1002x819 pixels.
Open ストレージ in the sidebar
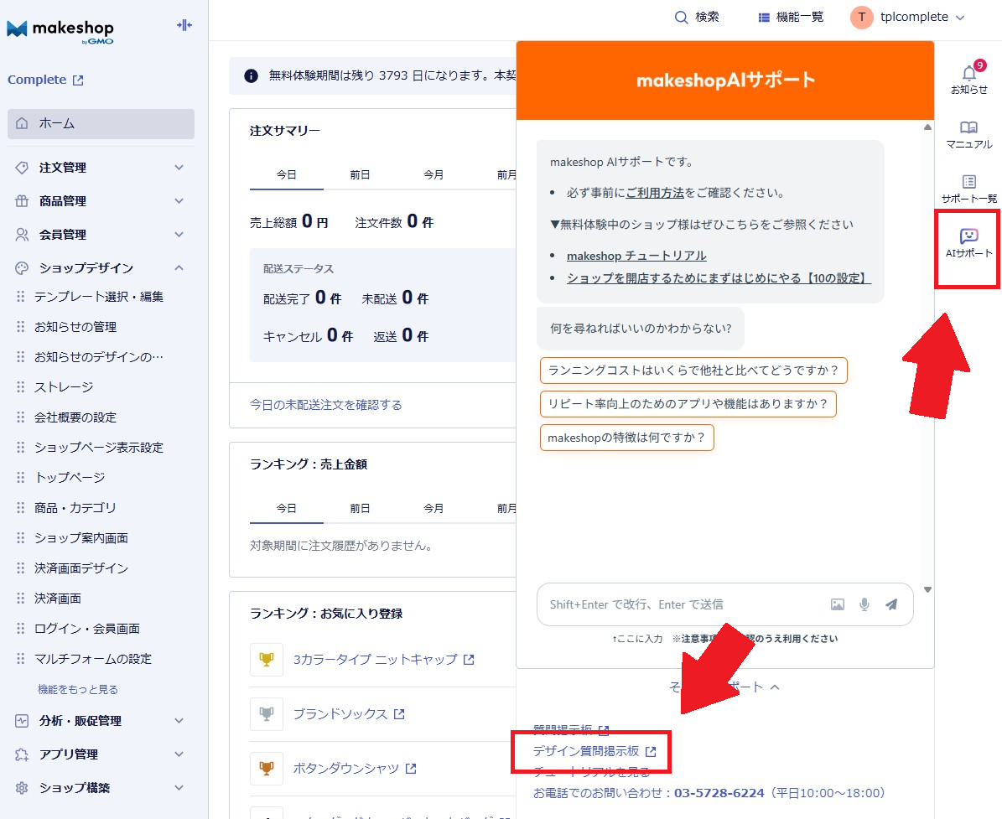coord(64,387)
